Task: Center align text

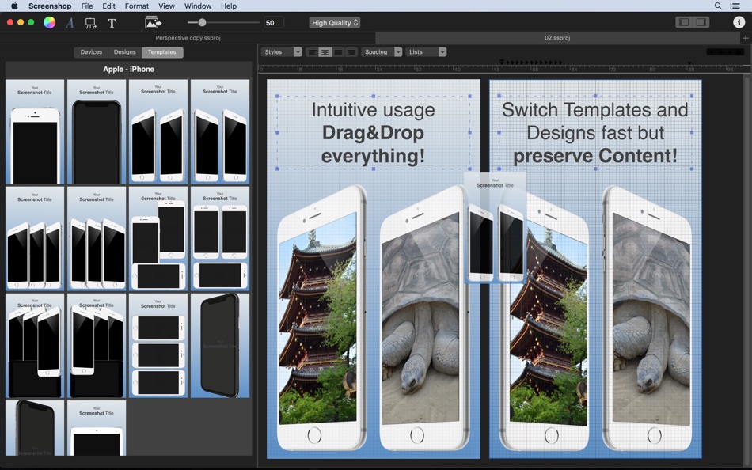Action: 325,52
